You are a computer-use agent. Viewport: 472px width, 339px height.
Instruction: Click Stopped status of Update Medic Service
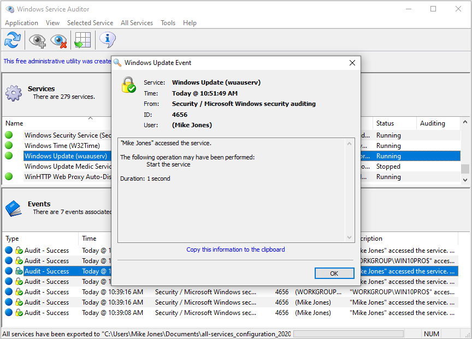point(388,166)
